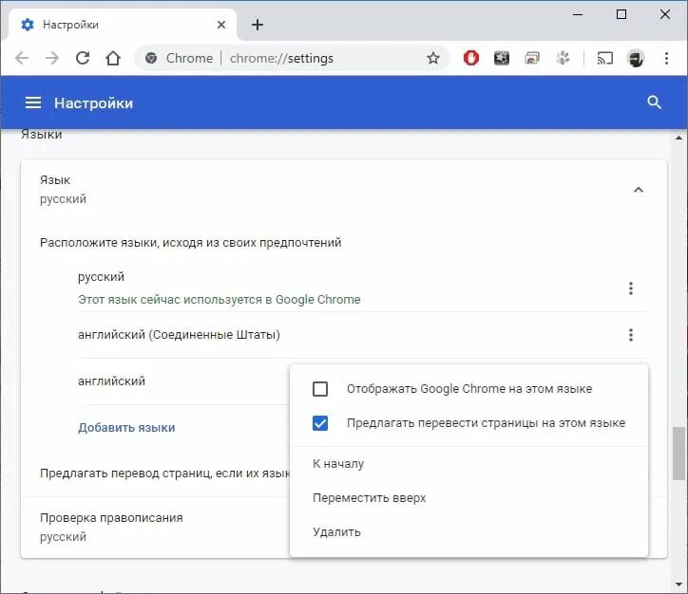688x594 pixels.
Task: Click the window-shaped extension icon
Action: point(532,58)
